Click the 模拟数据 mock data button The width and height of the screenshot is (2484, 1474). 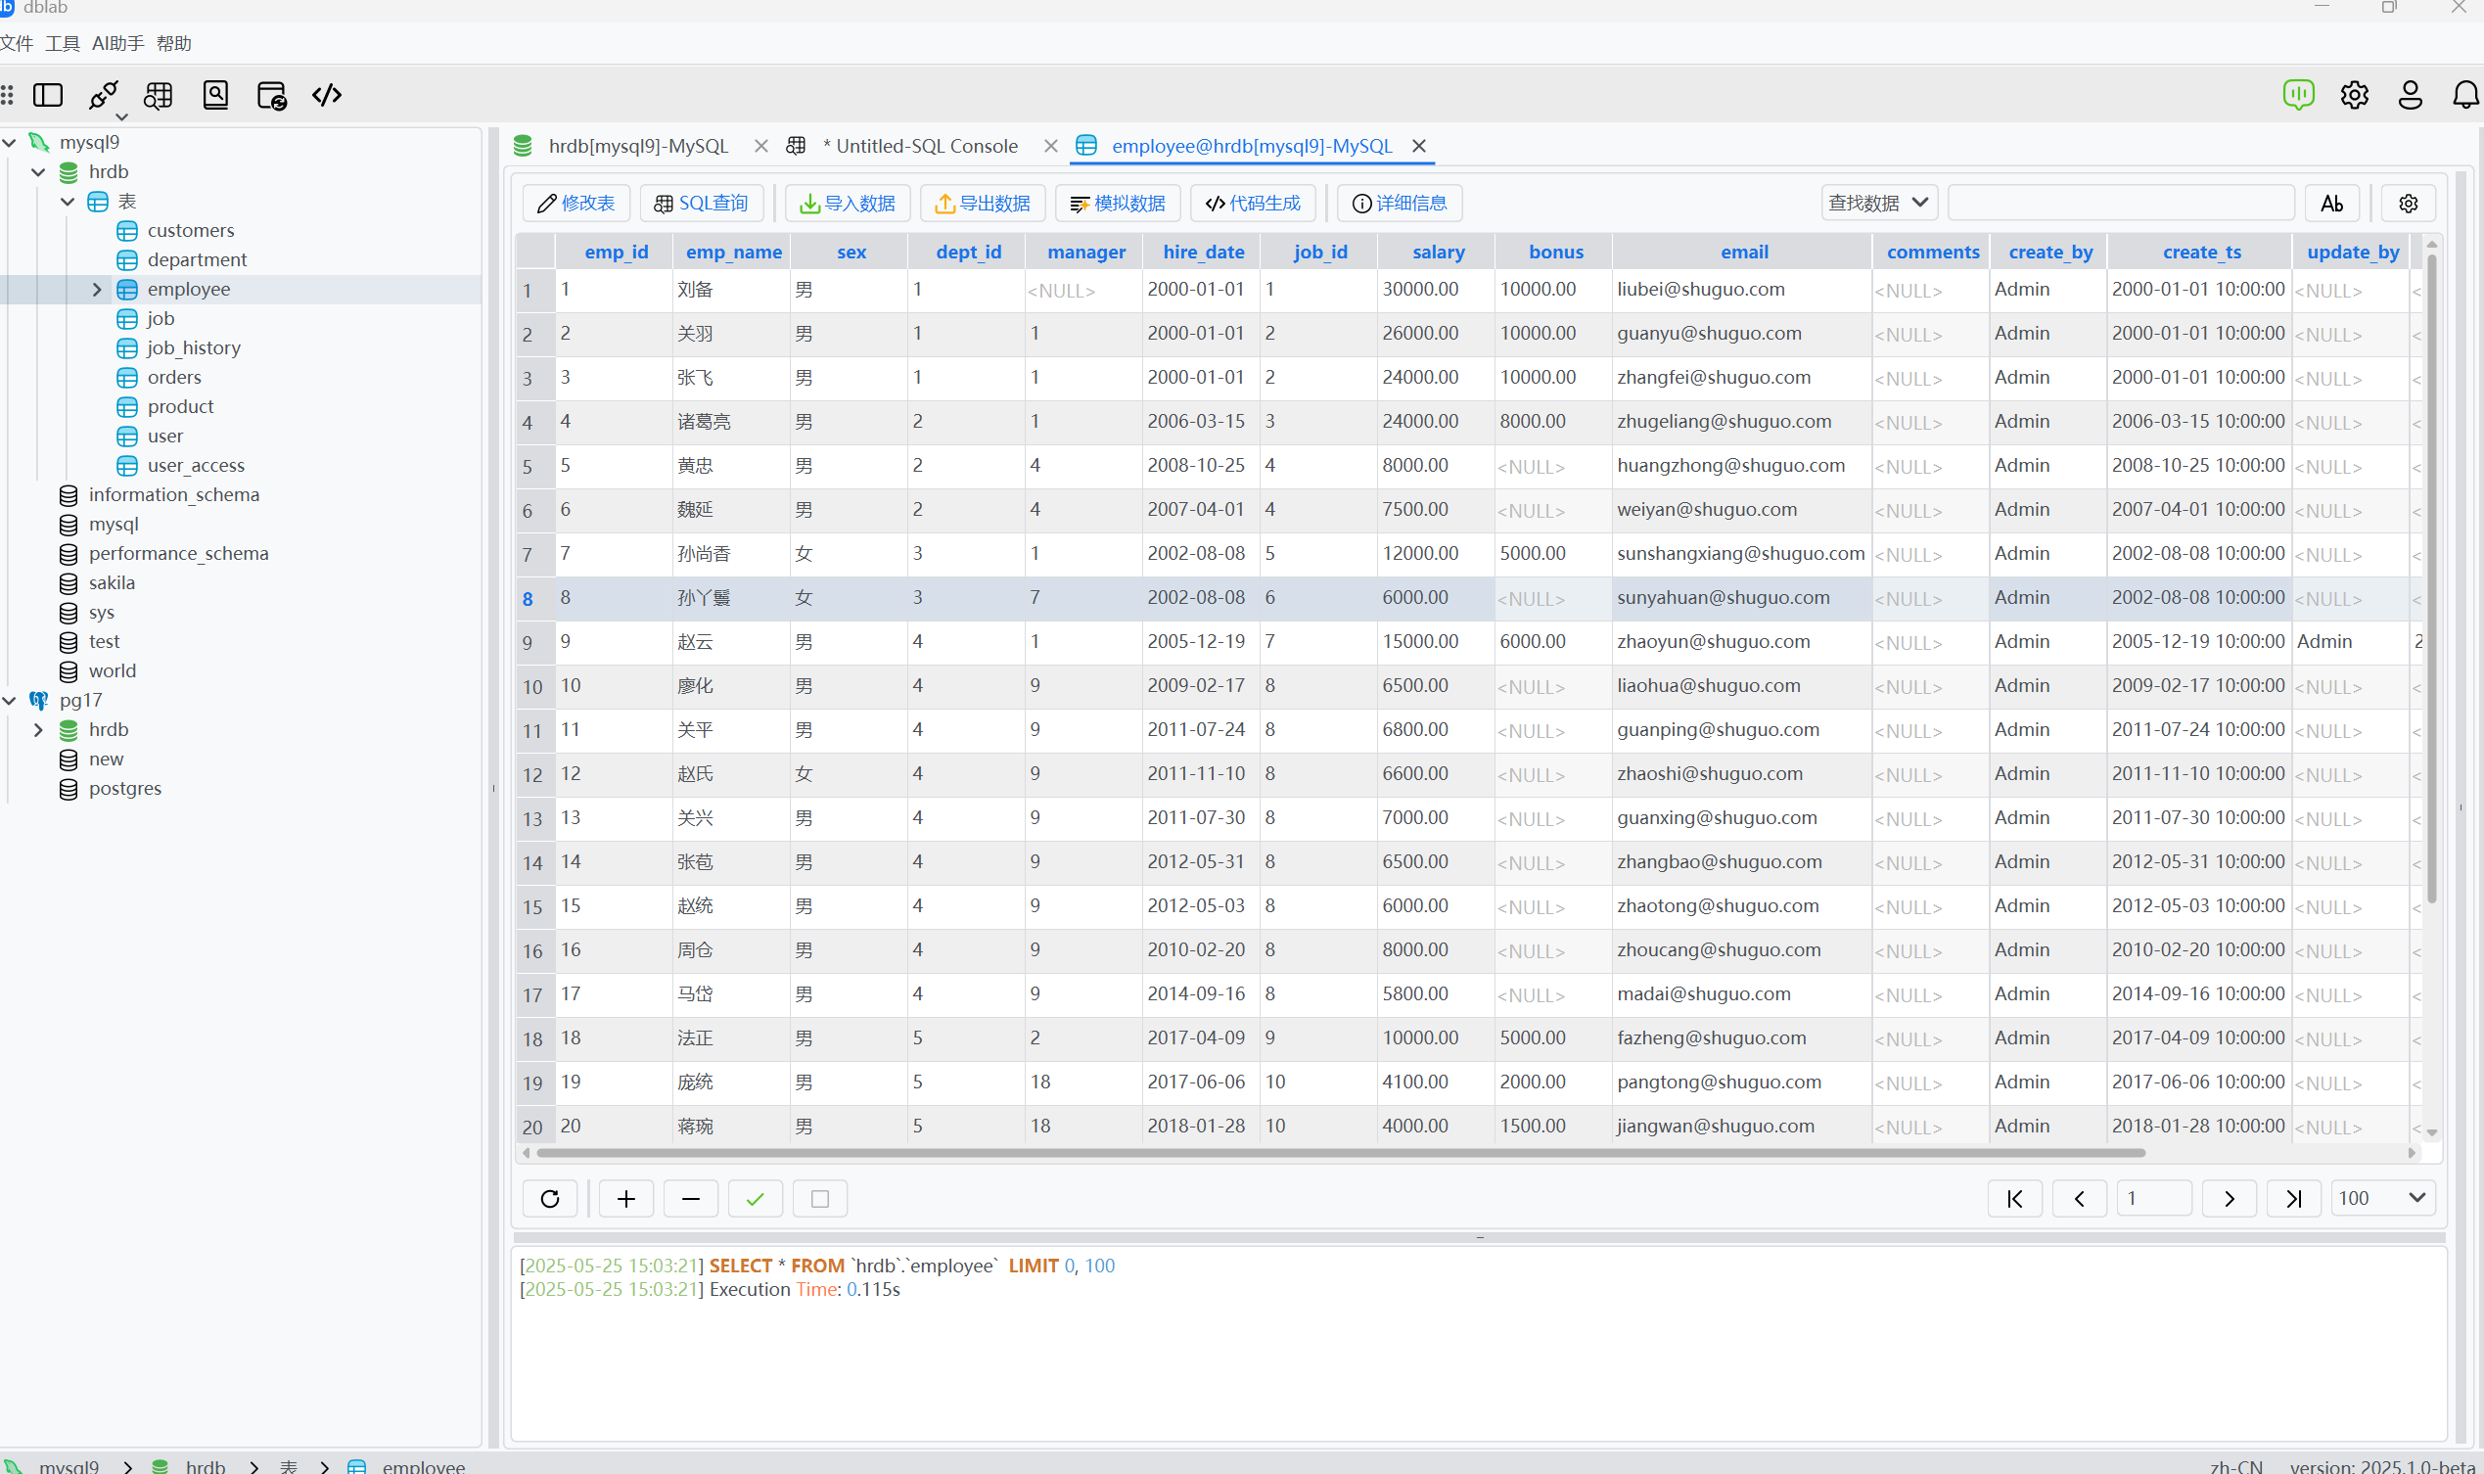(x=1118, y=204)
